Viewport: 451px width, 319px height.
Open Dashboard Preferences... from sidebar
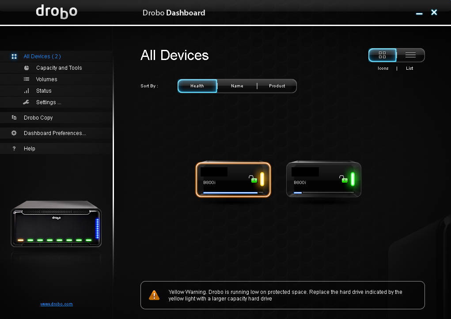[57, 133]
